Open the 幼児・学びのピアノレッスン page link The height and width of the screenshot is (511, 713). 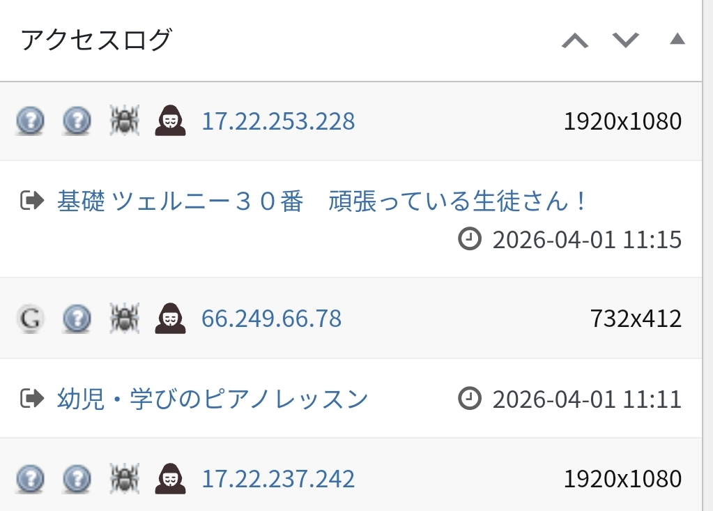213,399
